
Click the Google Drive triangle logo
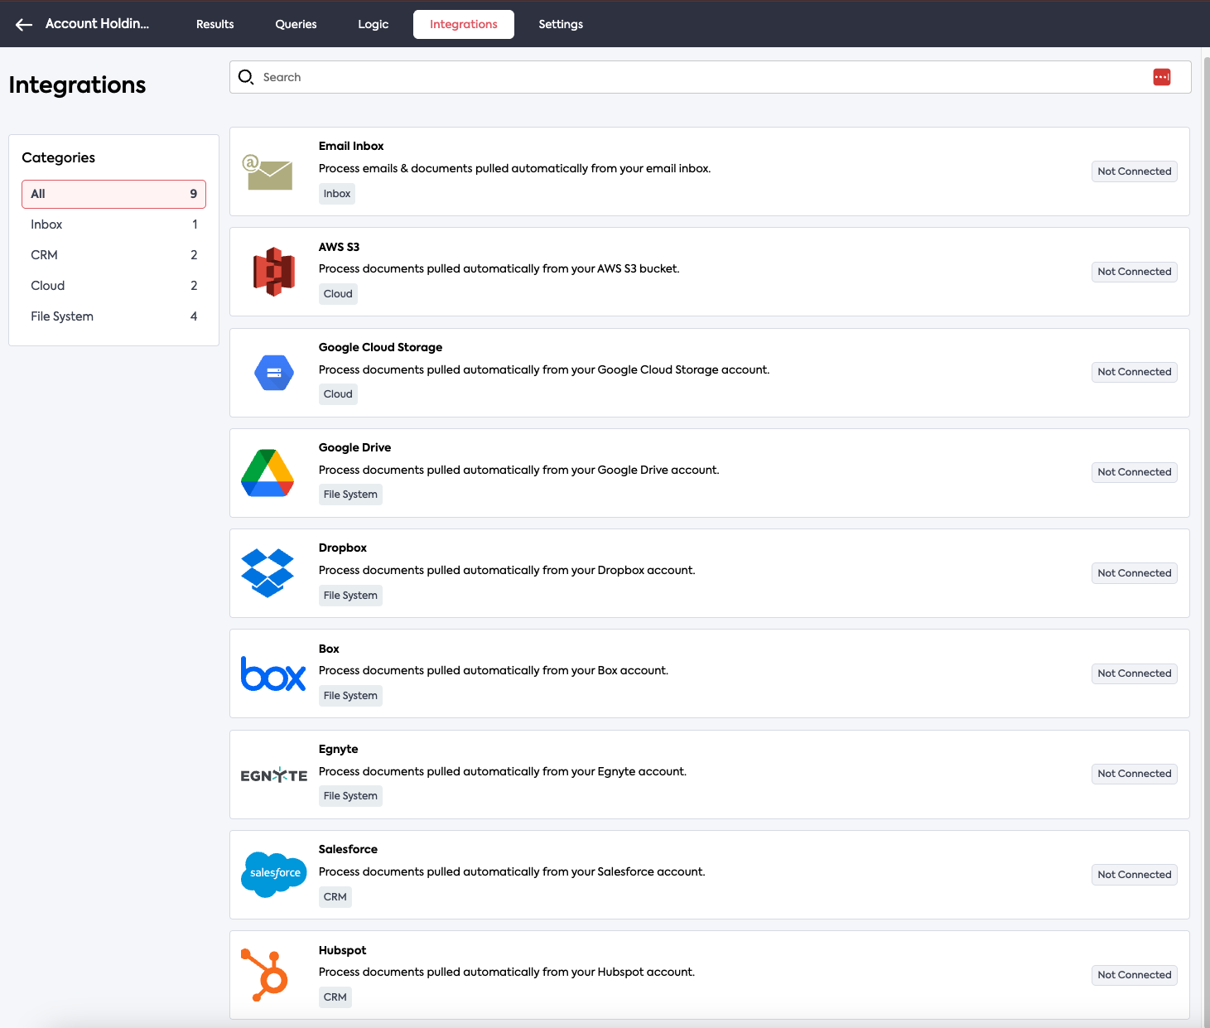pyautogui.click(x=268, y=473)
